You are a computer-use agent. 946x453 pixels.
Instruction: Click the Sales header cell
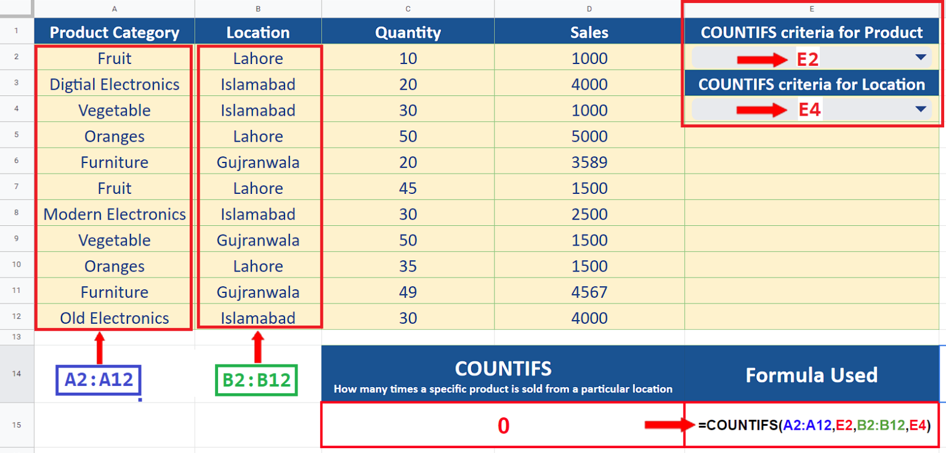[x=589, y=33]
